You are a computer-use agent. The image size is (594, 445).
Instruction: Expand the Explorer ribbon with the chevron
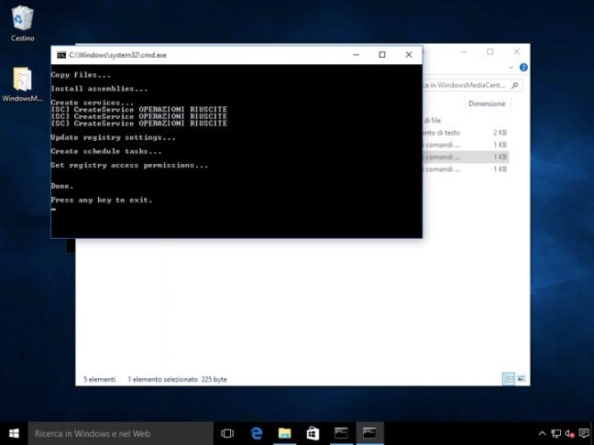[x=512, y=67]
